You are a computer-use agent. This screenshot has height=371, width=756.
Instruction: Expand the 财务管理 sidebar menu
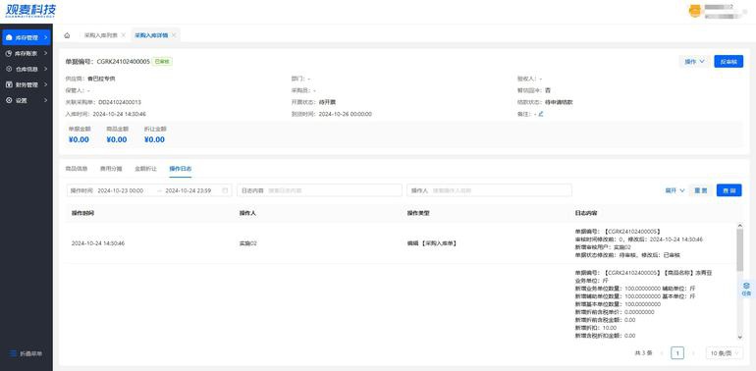click(27, 84)
